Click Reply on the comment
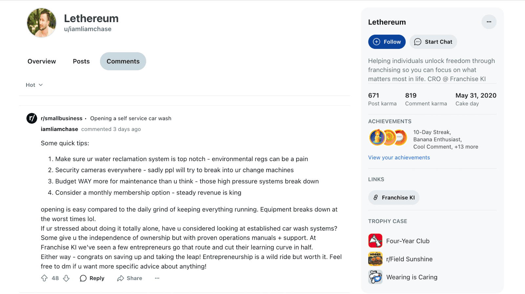 92,278
